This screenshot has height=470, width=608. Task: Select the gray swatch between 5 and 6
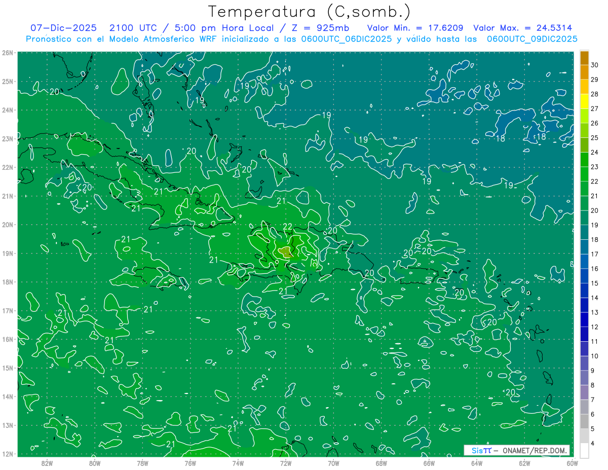click(x=584, y=421)
